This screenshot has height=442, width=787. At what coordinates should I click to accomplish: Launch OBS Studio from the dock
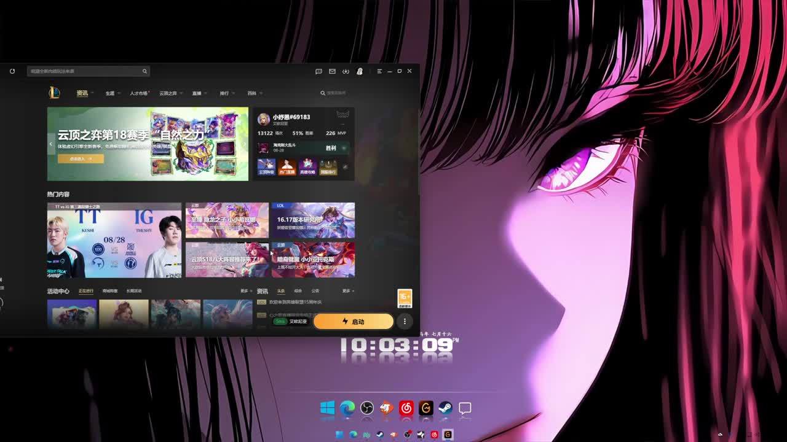click(x=367, y=408)
